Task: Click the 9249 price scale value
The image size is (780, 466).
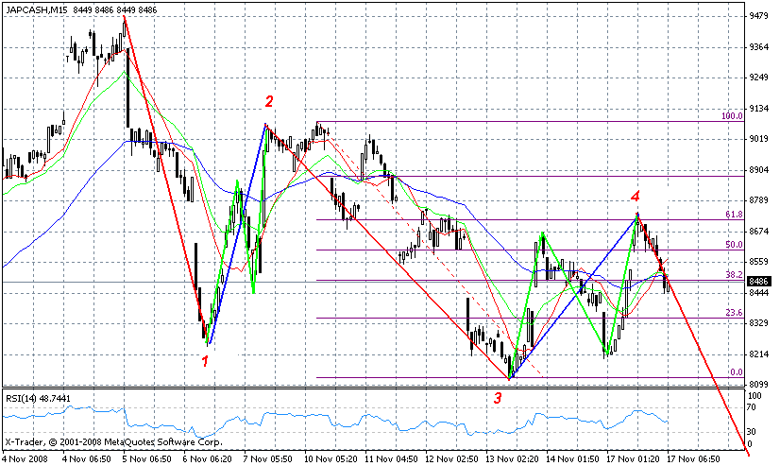Action: 758,78
